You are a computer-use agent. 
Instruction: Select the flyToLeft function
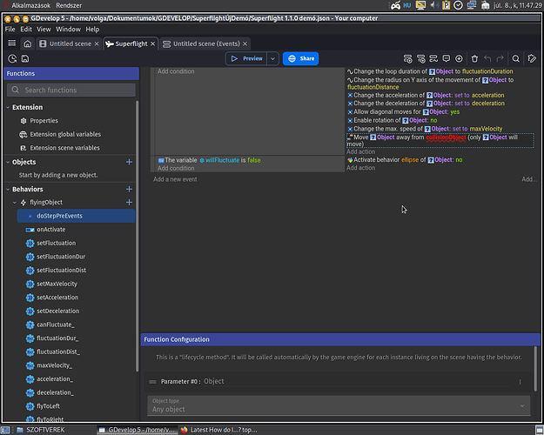(x=48, y=406)
